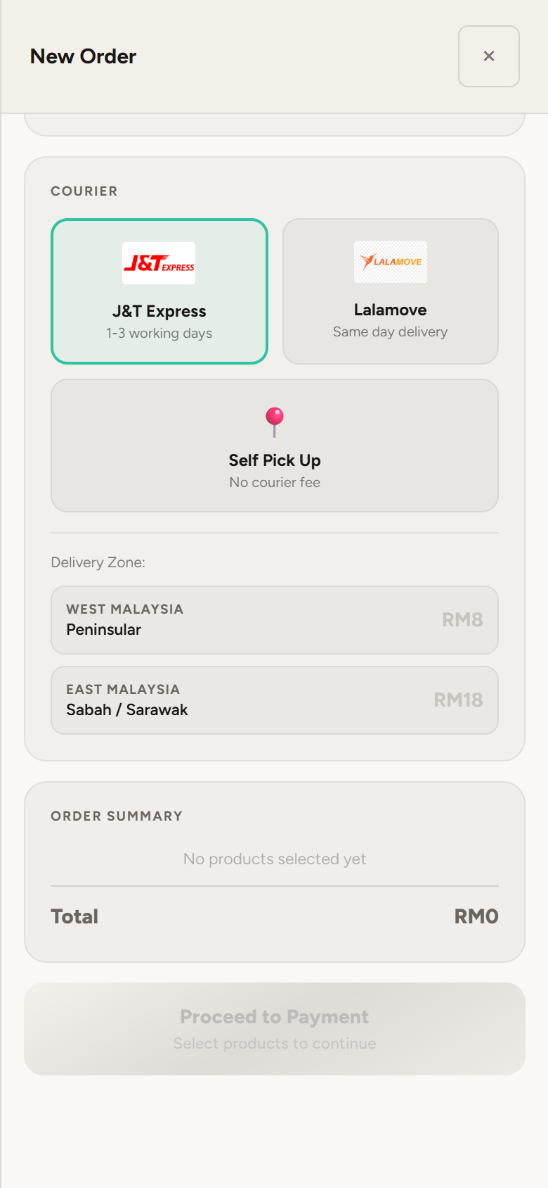Screen dimensions: 548x1188
Task: Select J&T Express courier option
Action: point(159,291)
